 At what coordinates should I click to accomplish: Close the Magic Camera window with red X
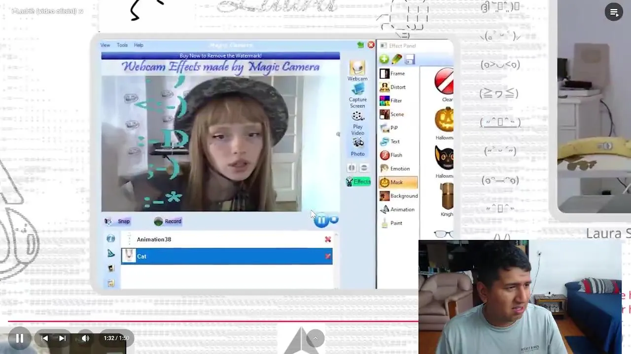[371, 45]
